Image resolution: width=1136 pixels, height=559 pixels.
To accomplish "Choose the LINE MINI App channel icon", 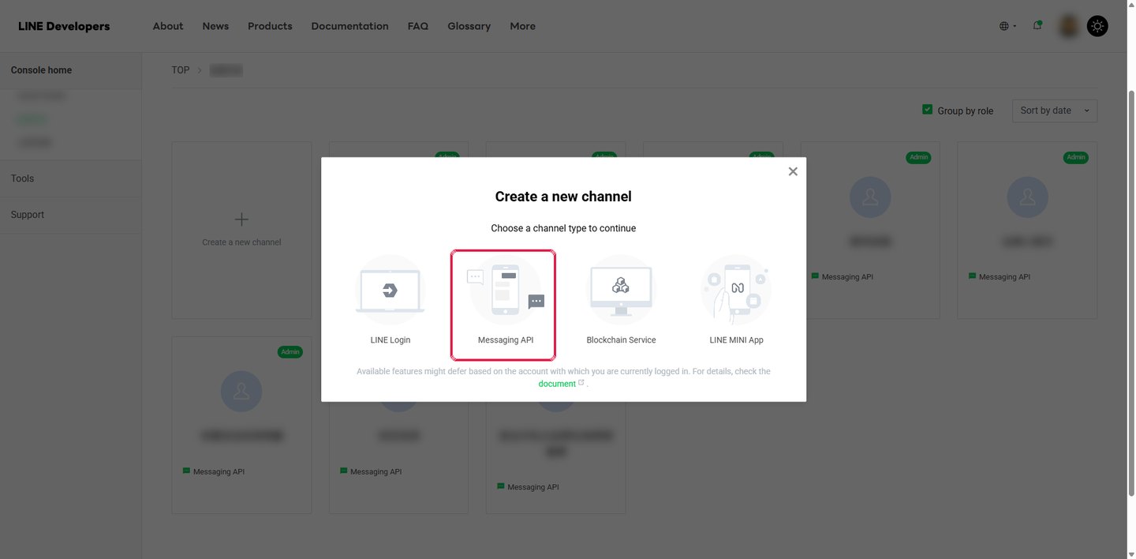I will (736, 290).
